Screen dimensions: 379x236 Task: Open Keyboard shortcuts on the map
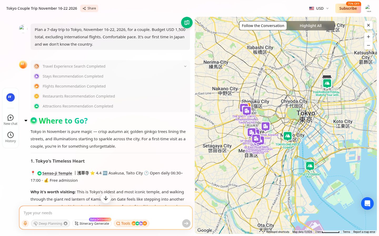278,232
